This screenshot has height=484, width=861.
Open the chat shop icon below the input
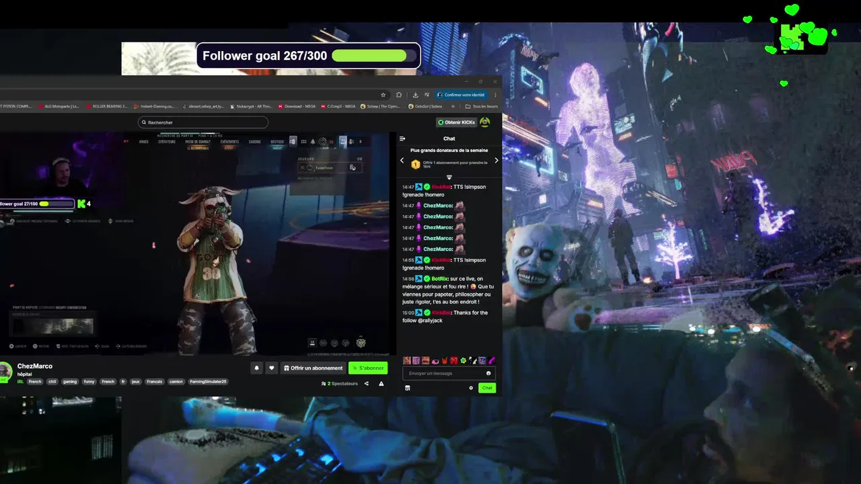pyautogui.click(x=408, y=388)
